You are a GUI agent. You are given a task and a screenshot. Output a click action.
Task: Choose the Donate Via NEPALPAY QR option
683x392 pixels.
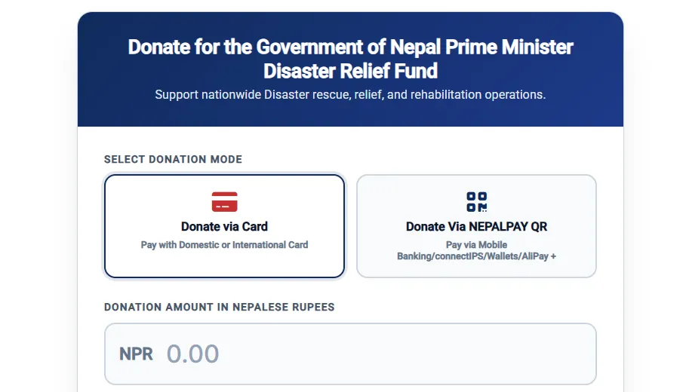click(x=476, y=226)
